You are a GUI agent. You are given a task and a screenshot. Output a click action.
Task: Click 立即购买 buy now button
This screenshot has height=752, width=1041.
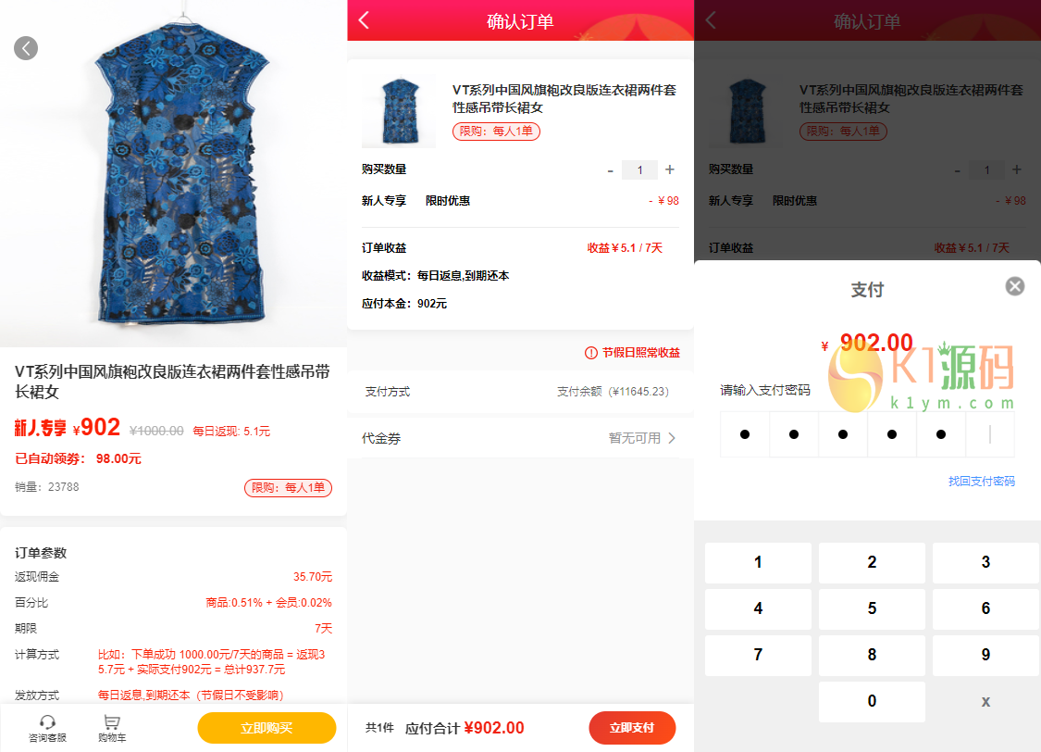click(x=266, y=728)
